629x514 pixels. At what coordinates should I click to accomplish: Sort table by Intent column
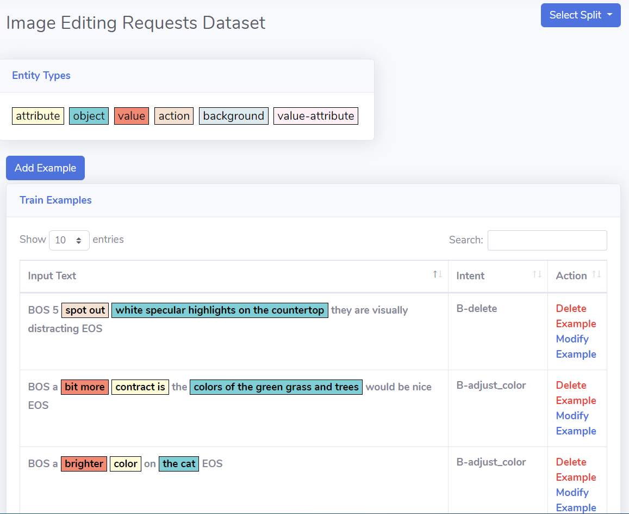click(x=497, y=276)
